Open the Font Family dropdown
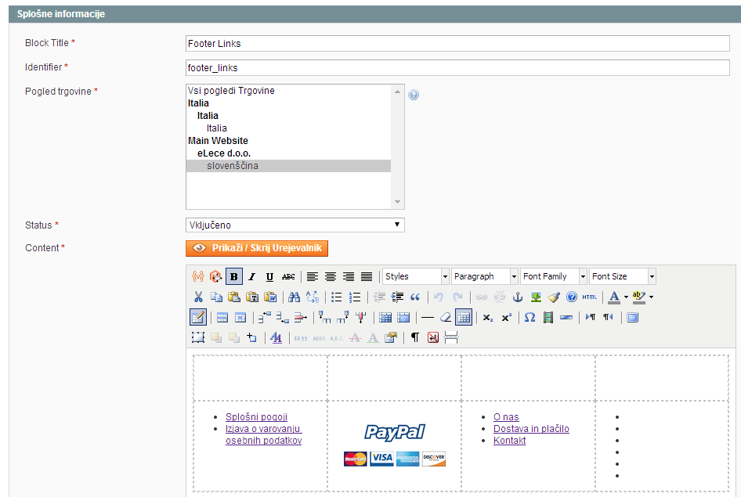Screen dimensions: 741x497 (x=553, y=276)
